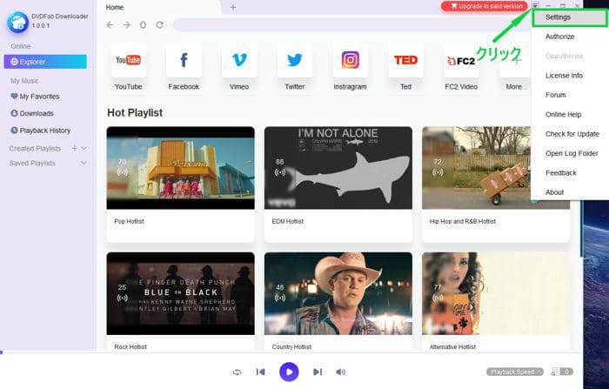Click the playback progress bar handle

(x=1, y=352)
